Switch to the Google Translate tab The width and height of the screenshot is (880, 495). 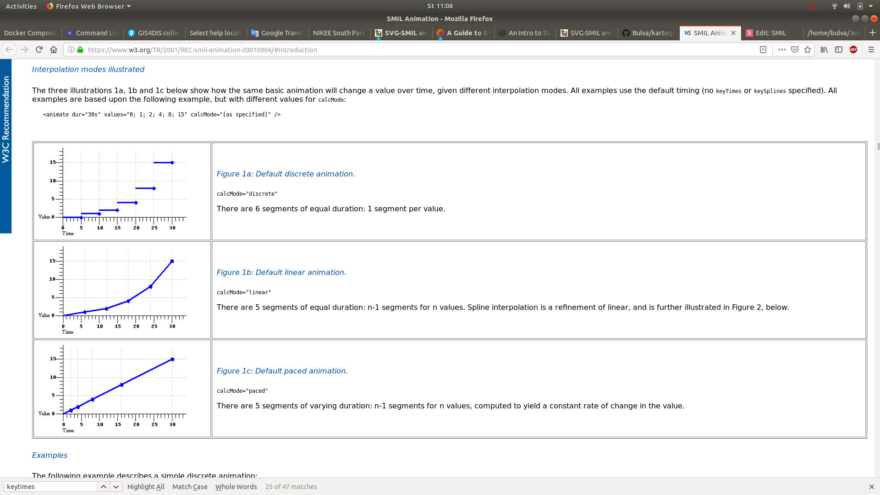click(x=278, y=33)
